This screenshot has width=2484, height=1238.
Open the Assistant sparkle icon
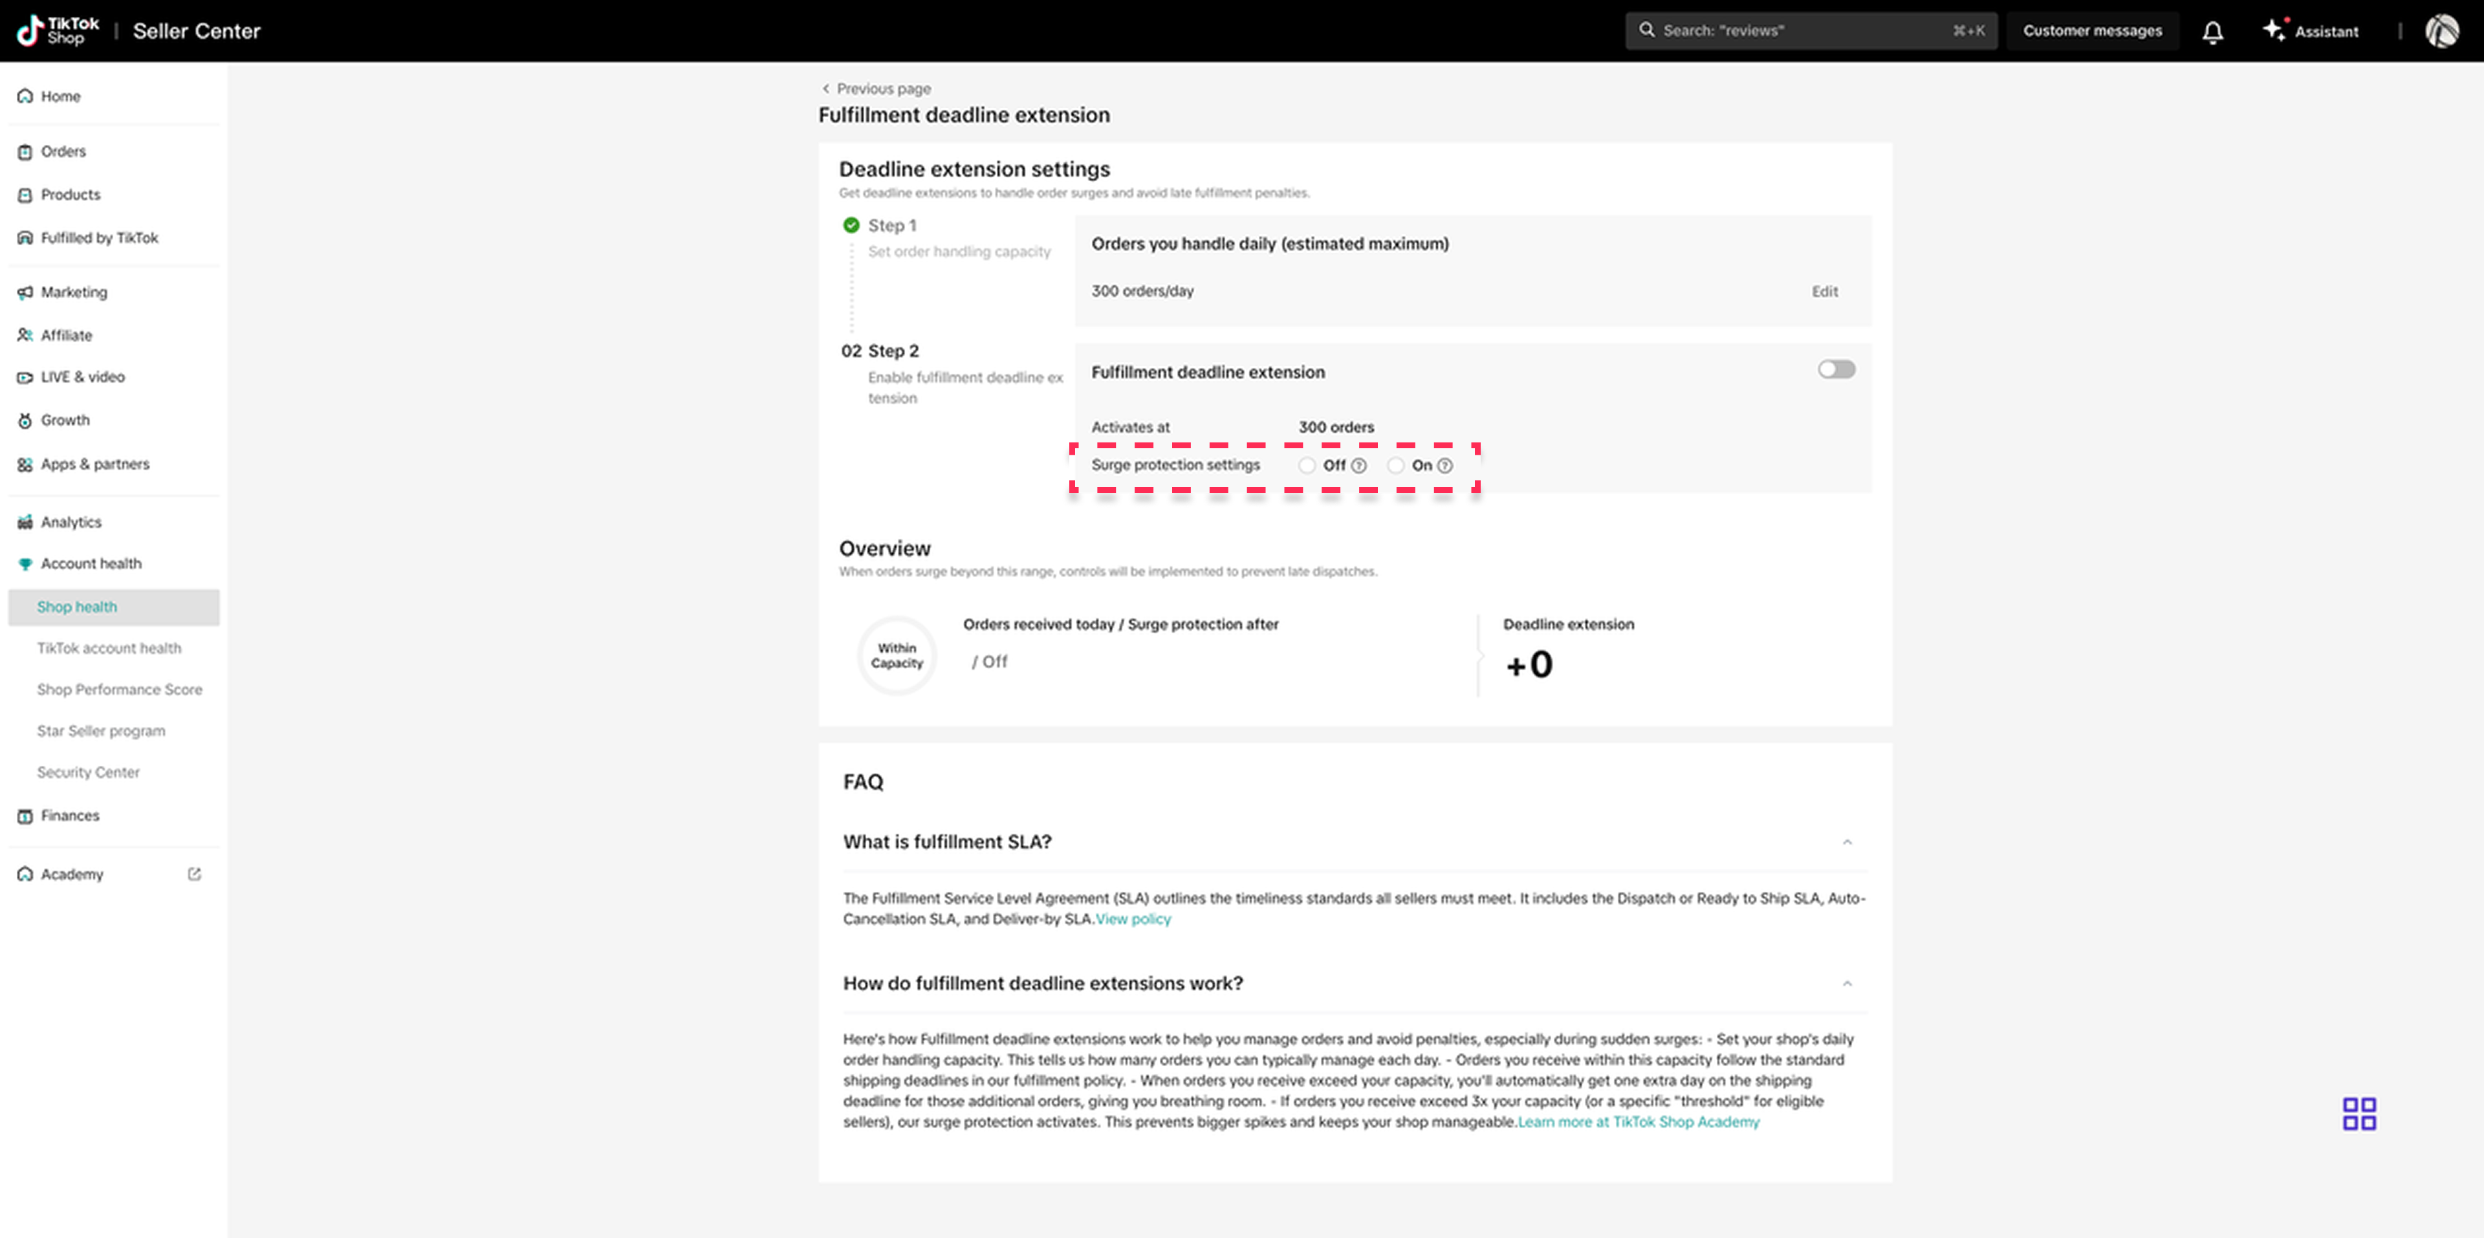tap(2273, 30)
